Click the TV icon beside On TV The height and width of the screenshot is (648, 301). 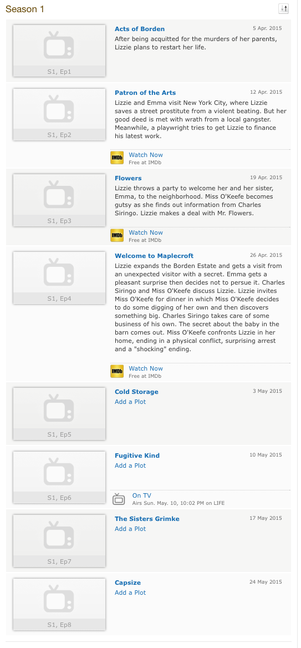(x=119, y=499)
